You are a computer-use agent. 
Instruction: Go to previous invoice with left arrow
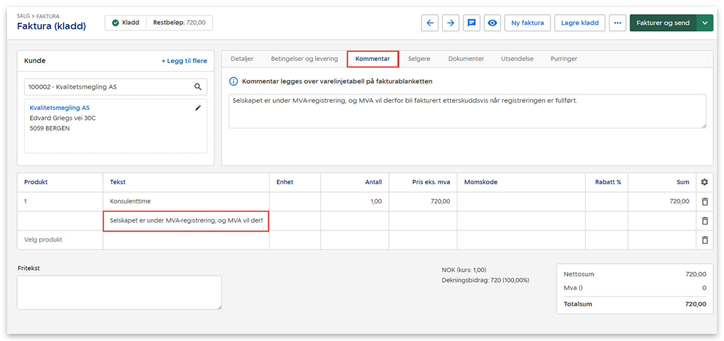(x=429, y=23)
